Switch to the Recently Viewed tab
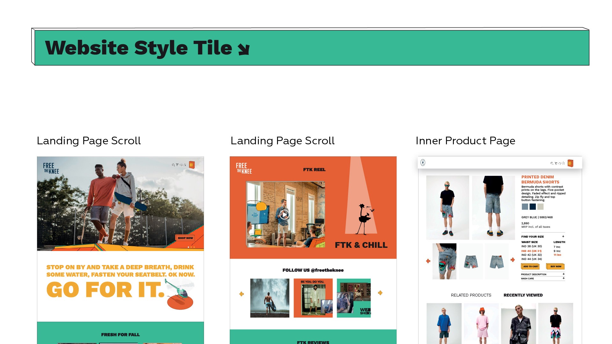The image size is (612, 344). click(523, 295)
